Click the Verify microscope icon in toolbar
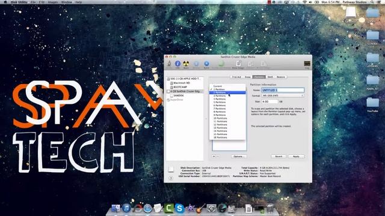The width and height of the screenshot is (385, 216). 169,64
